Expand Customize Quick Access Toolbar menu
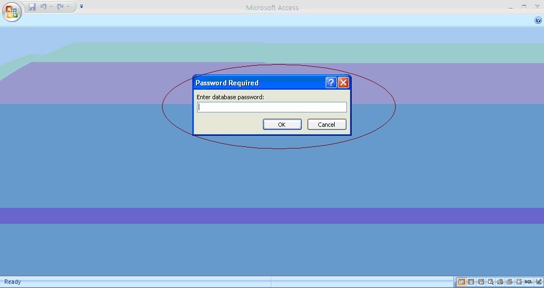Viewport: 544px width, 288px height. coord(81,6)
